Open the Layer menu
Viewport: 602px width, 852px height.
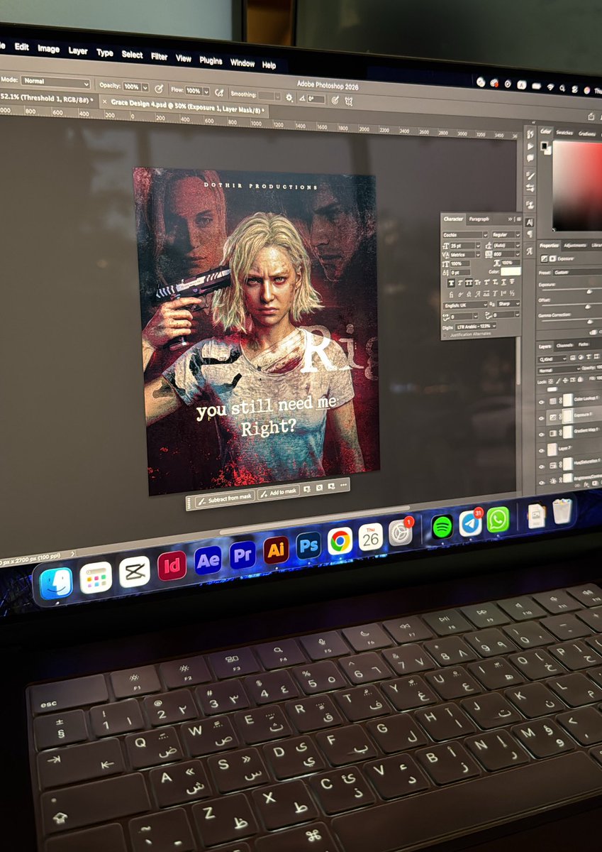(x=78, y=51)
